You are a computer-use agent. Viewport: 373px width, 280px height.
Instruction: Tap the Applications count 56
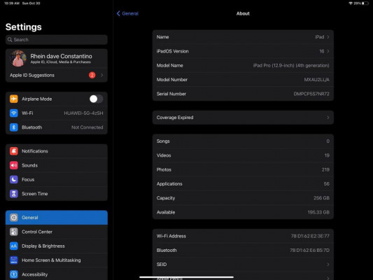[x=326, y=184]
